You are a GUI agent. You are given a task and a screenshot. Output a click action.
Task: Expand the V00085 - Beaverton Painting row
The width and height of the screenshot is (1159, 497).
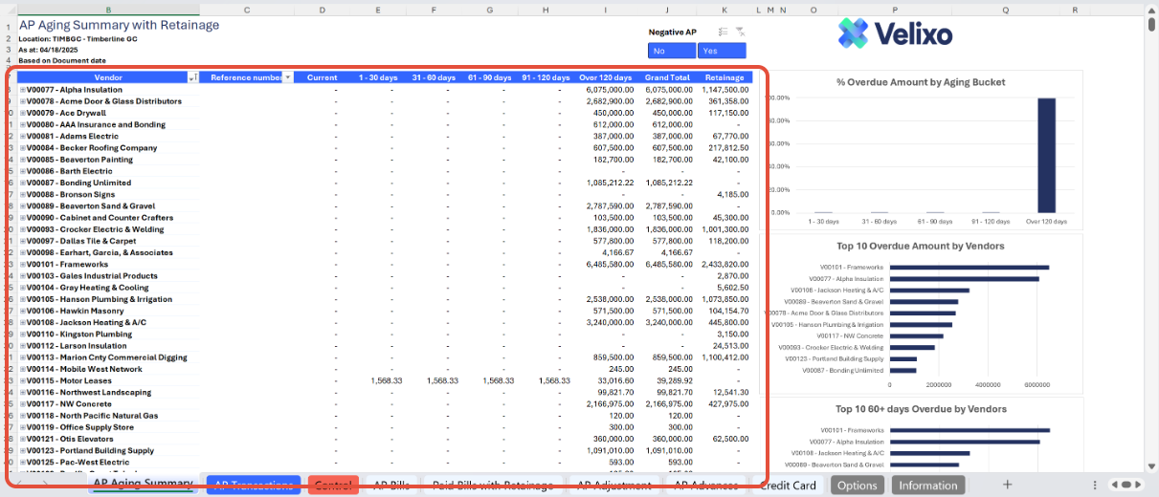(23, 160)
